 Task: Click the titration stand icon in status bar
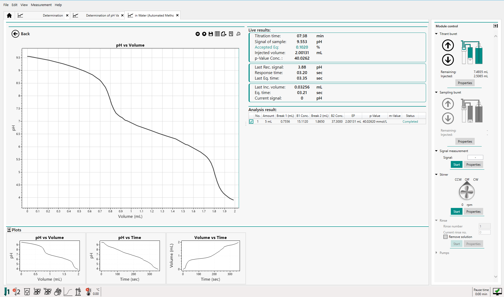point(78,291)
